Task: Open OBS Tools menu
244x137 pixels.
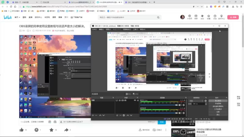Action: pyautogui.click(x=135, y=29)
